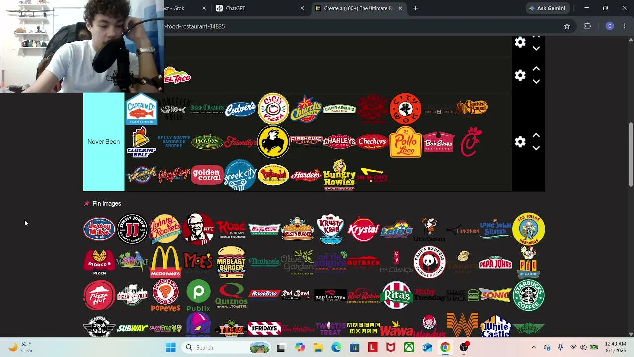
Task: Select the Little Caesars logo
Action: [x=429, y=229]
